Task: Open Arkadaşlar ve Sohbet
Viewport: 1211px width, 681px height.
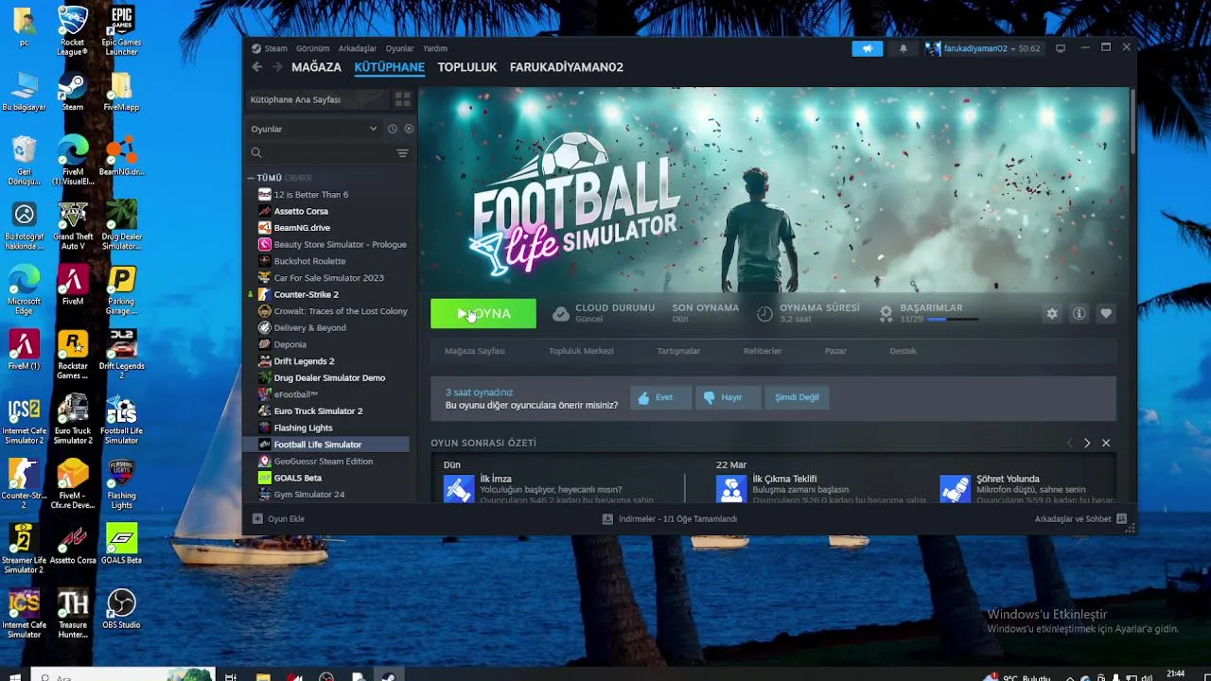Action: 1080,519
